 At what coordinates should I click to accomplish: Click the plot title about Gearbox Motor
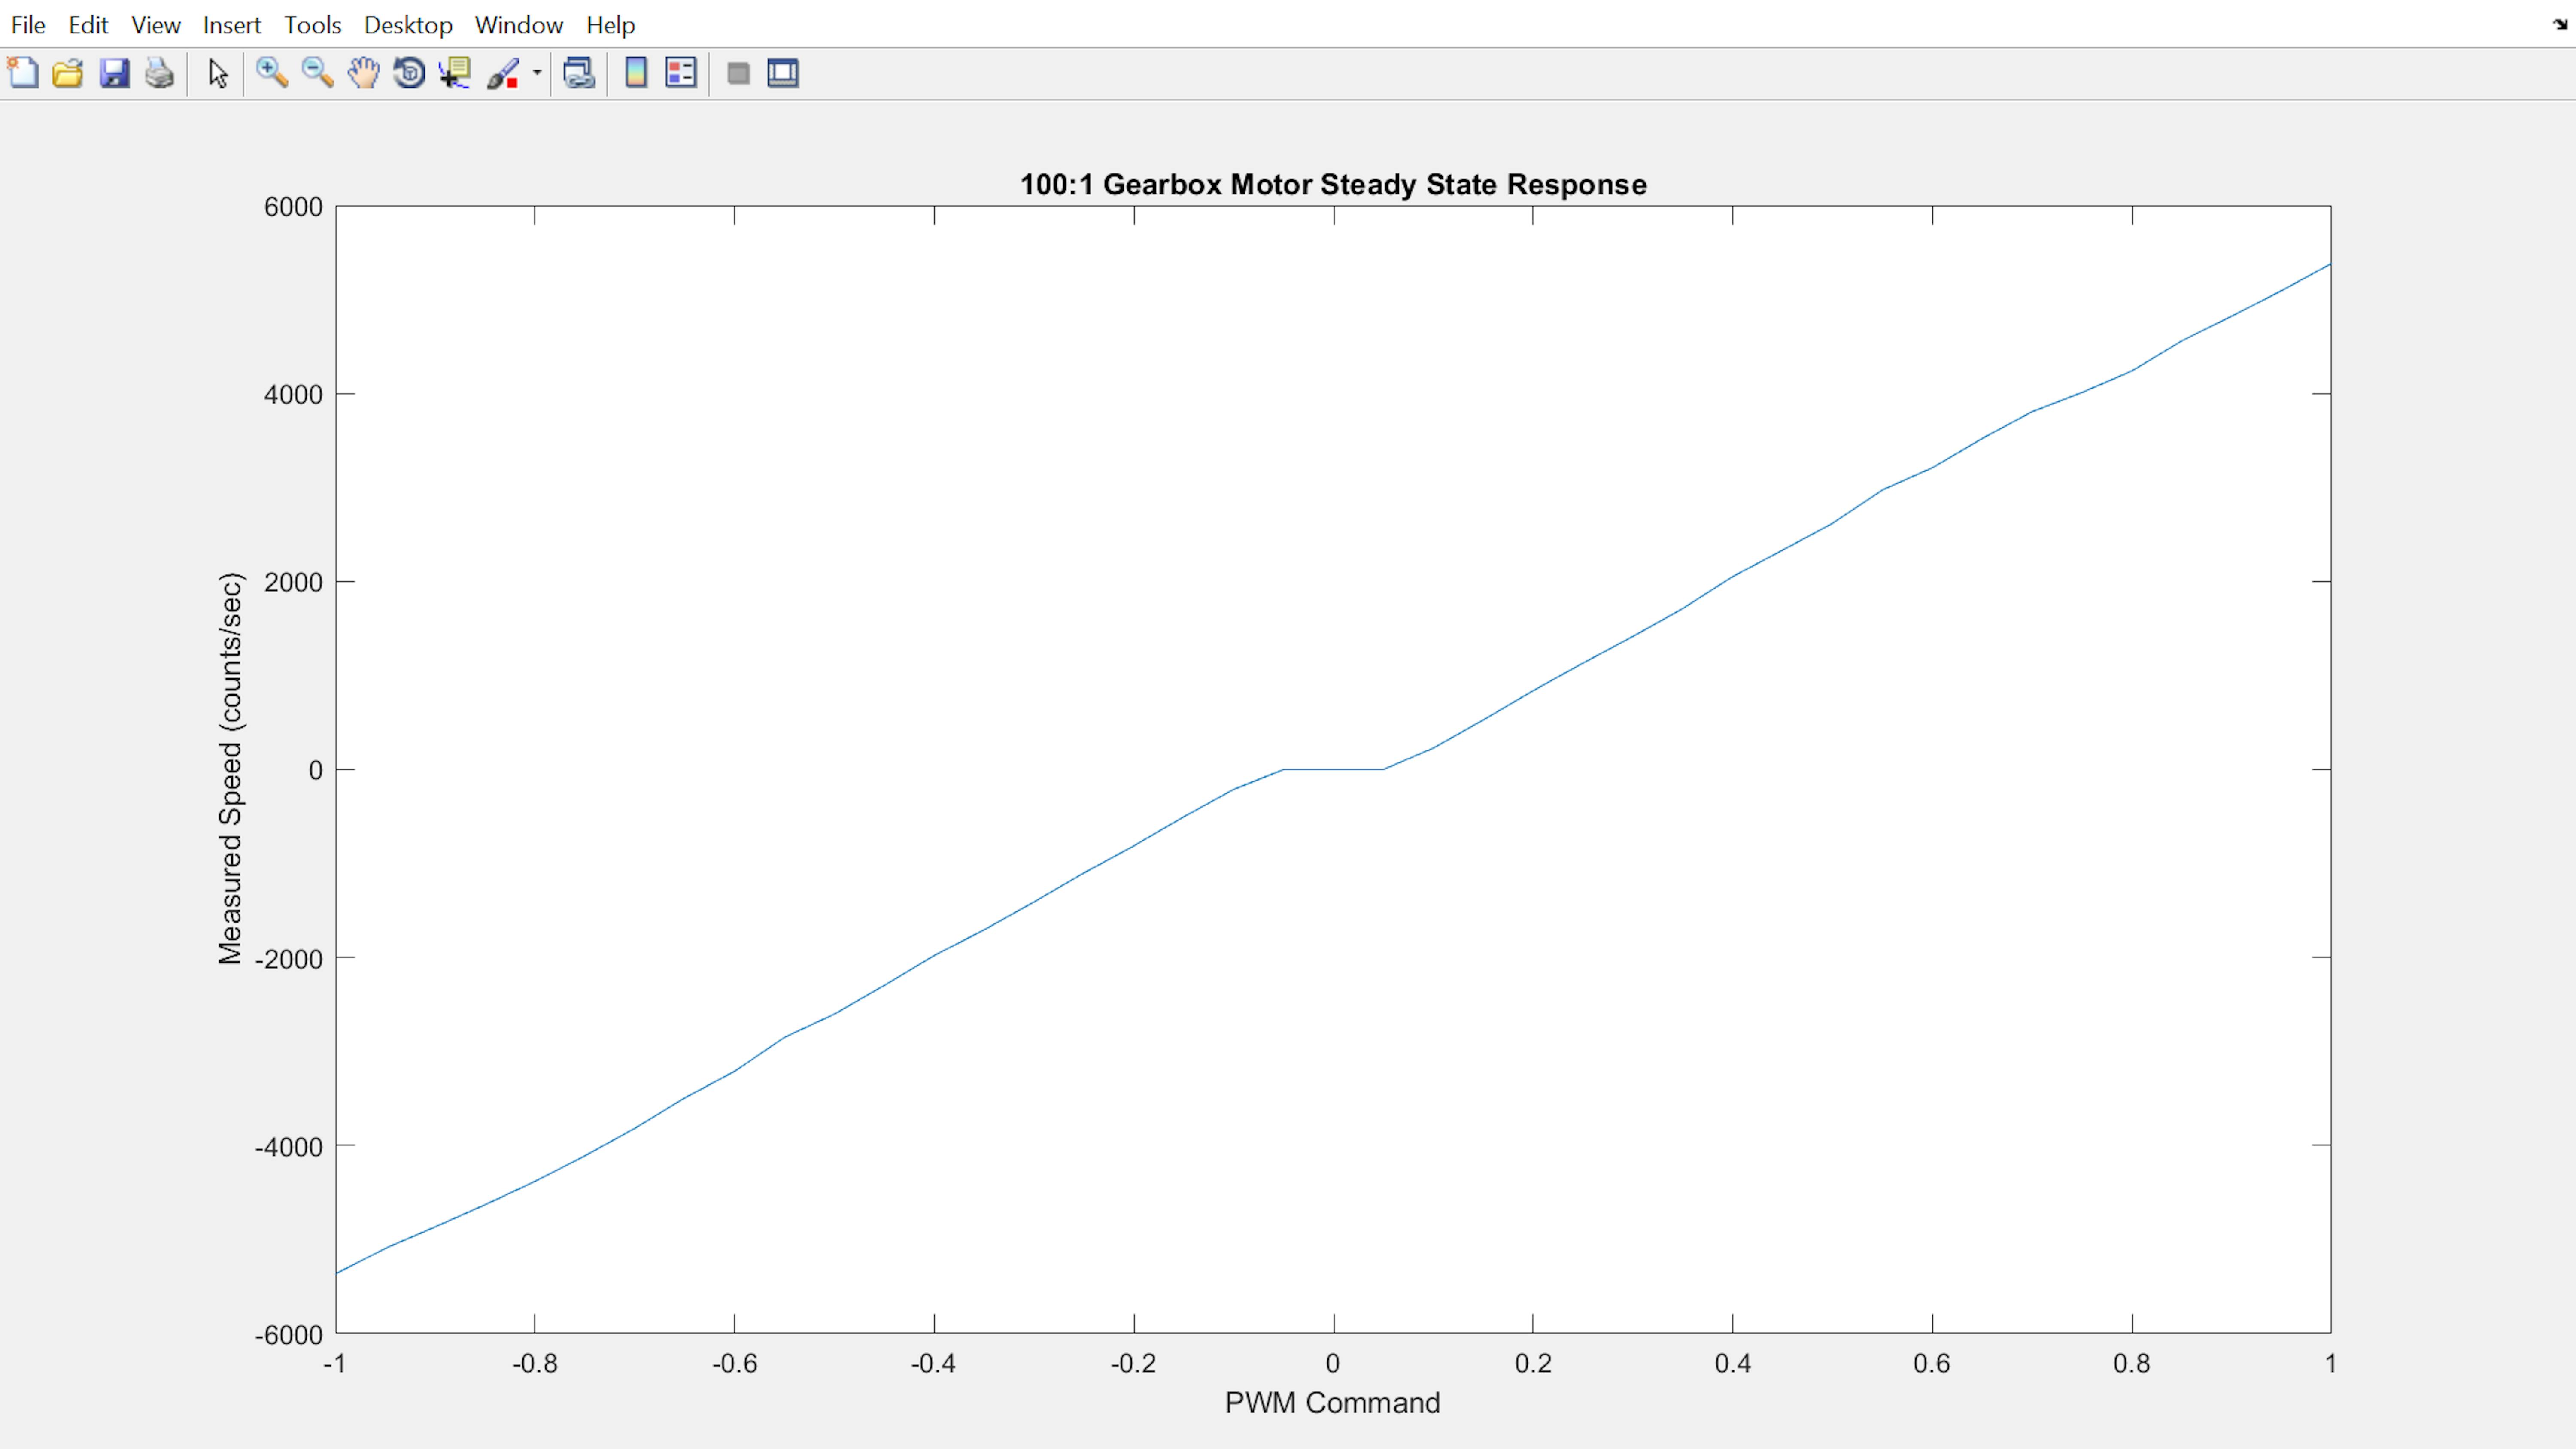[1333, 185]
